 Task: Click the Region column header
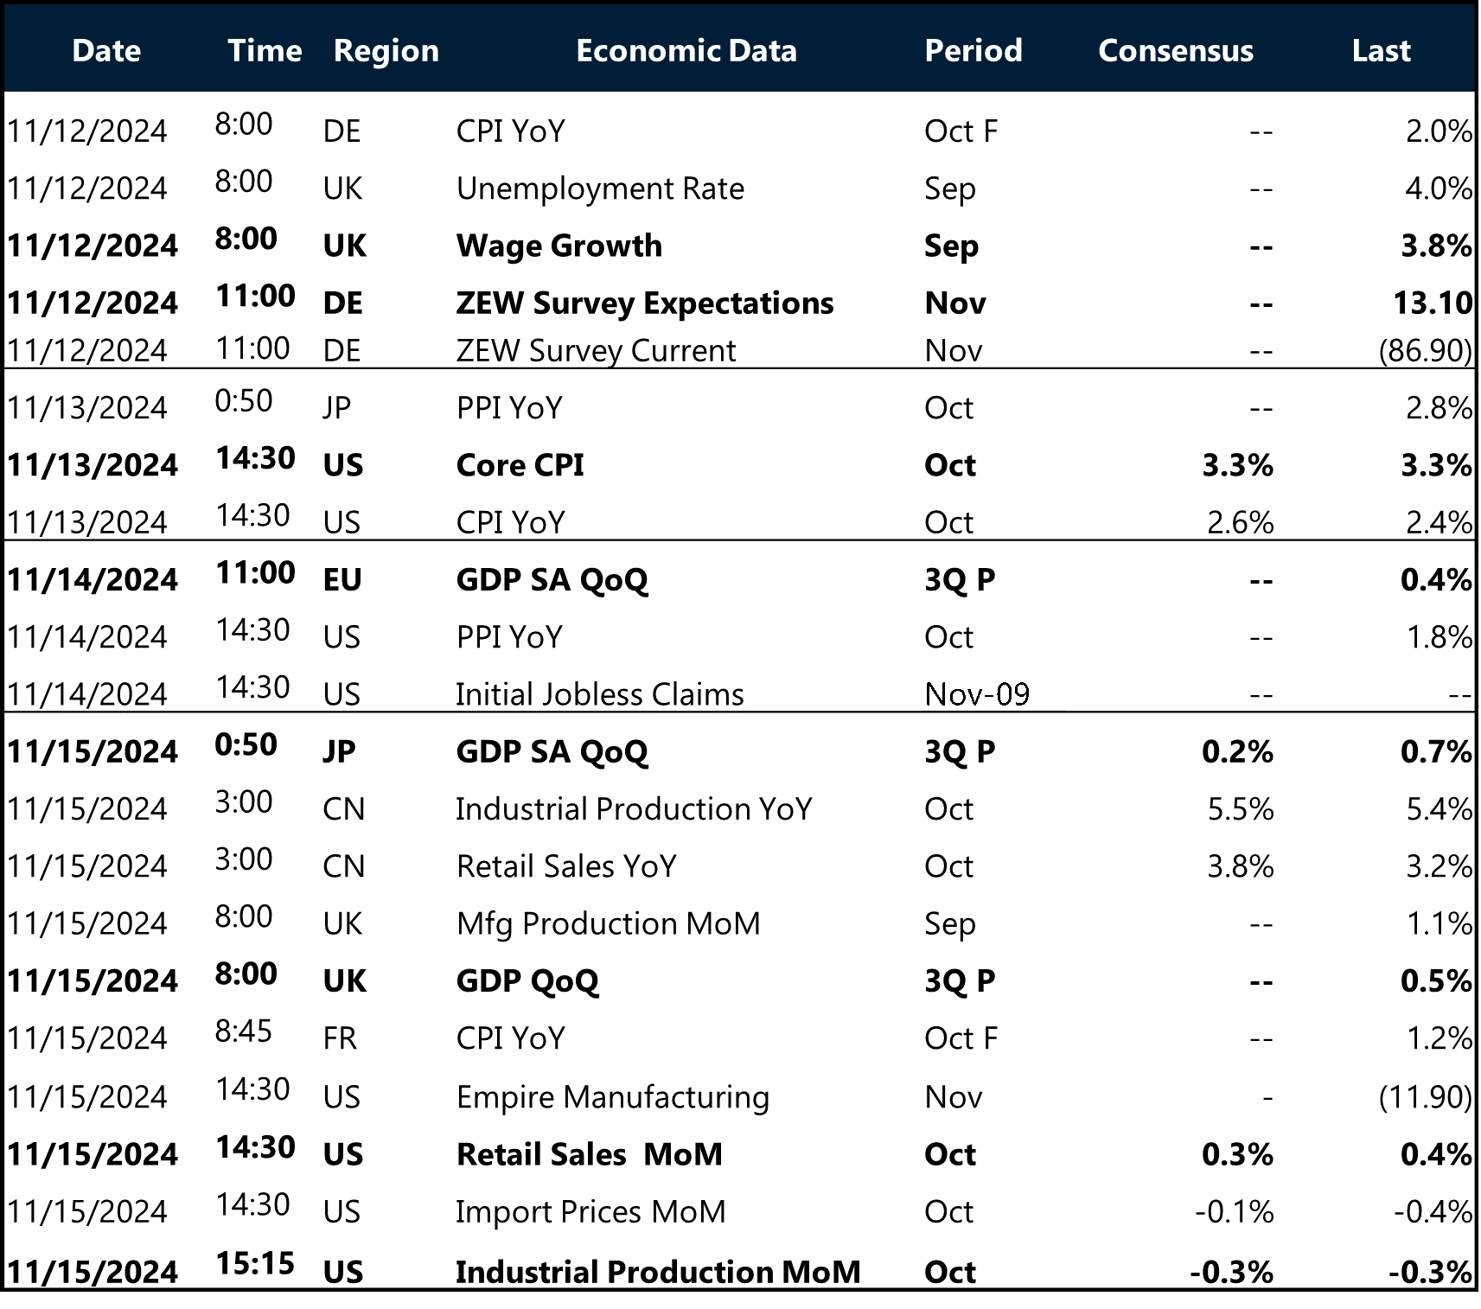tap(386, 51)
